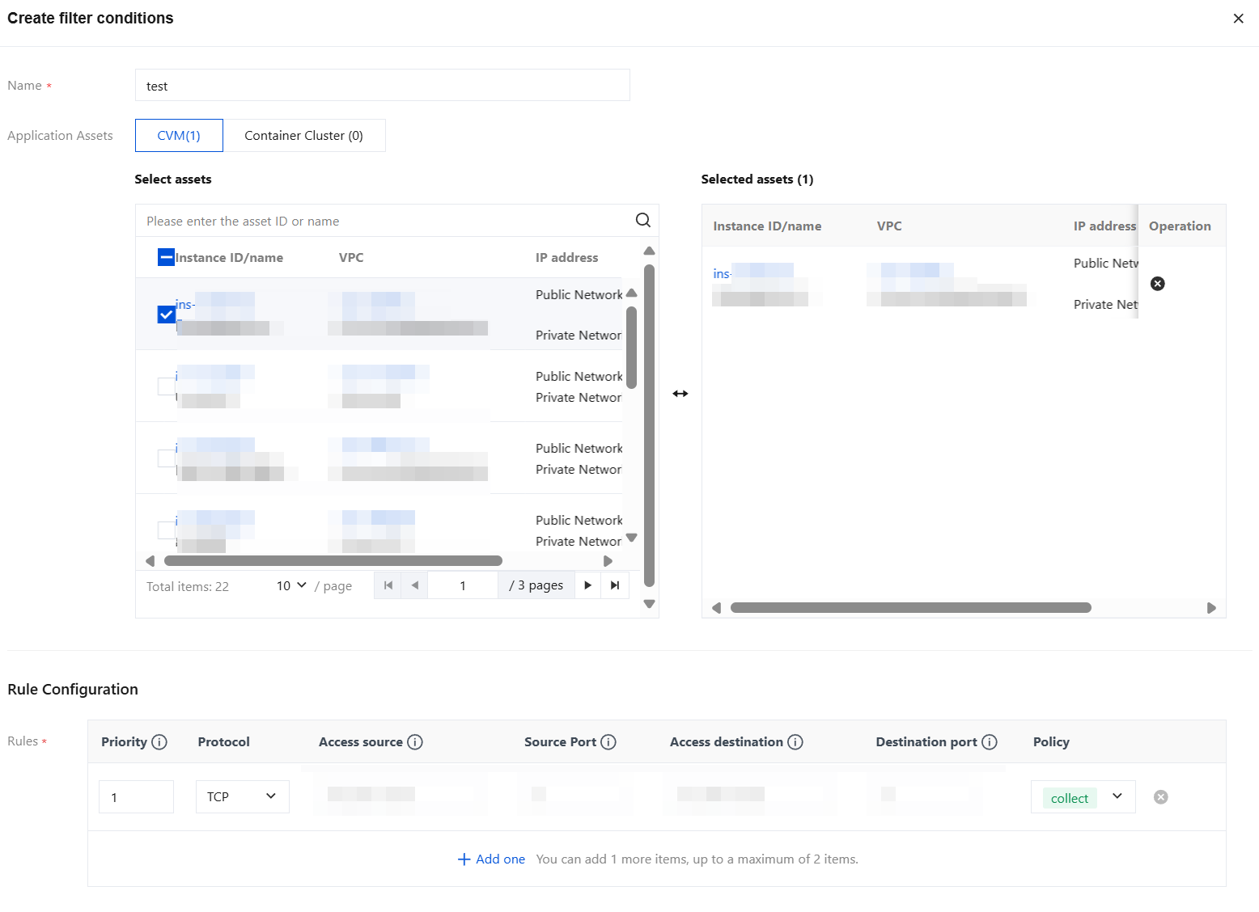Click the IP address header in Select assets

[567, 258]
